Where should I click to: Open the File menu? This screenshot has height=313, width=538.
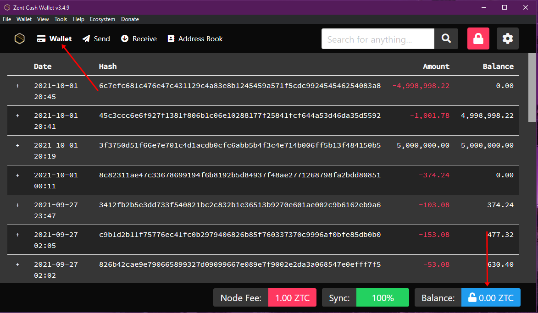click(7, 19)
